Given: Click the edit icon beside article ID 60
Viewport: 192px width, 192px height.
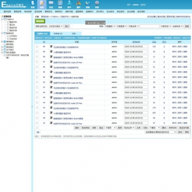Looking at the screenshot, I should coord(51,46).
